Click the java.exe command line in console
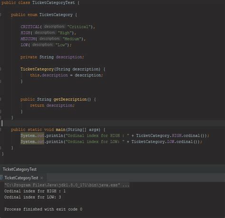225x218 pixels. pyautogui.click(x=67, y=185)
